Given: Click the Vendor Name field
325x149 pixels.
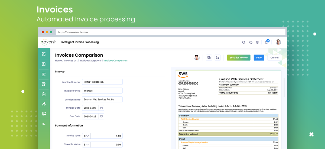Looking at the screenshot, I should (x=102, y=99).
